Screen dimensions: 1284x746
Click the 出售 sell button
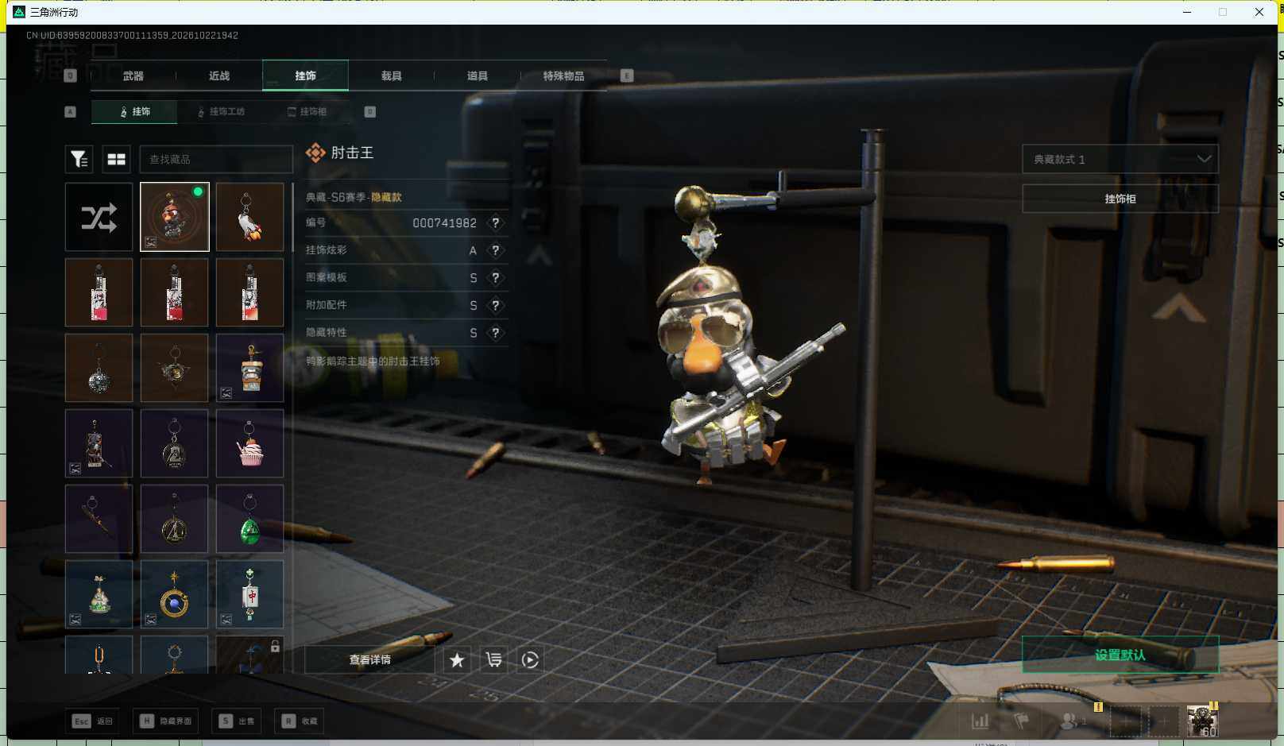pyautogui.click(x=237, y=721)
